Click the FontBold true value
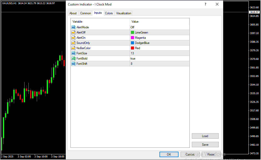The height and width of the screenshot is (160, 261). tap(133, 59)
